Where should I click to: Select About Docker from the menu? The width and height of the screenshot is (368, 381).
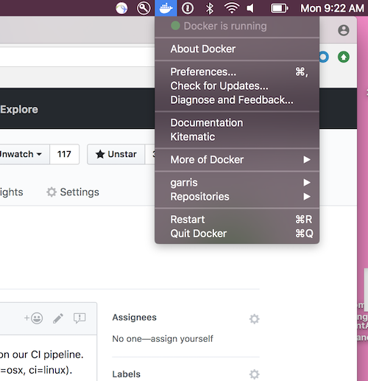point(237,49)
